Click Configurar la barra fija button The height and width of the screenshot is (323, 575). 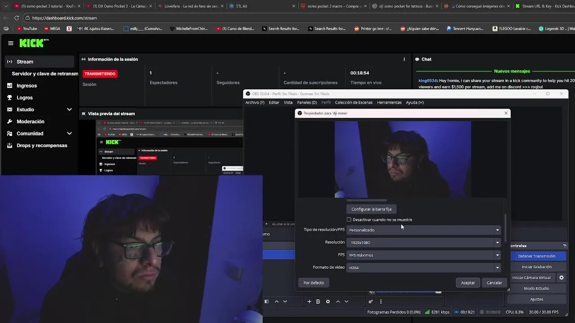pos(371,209)
